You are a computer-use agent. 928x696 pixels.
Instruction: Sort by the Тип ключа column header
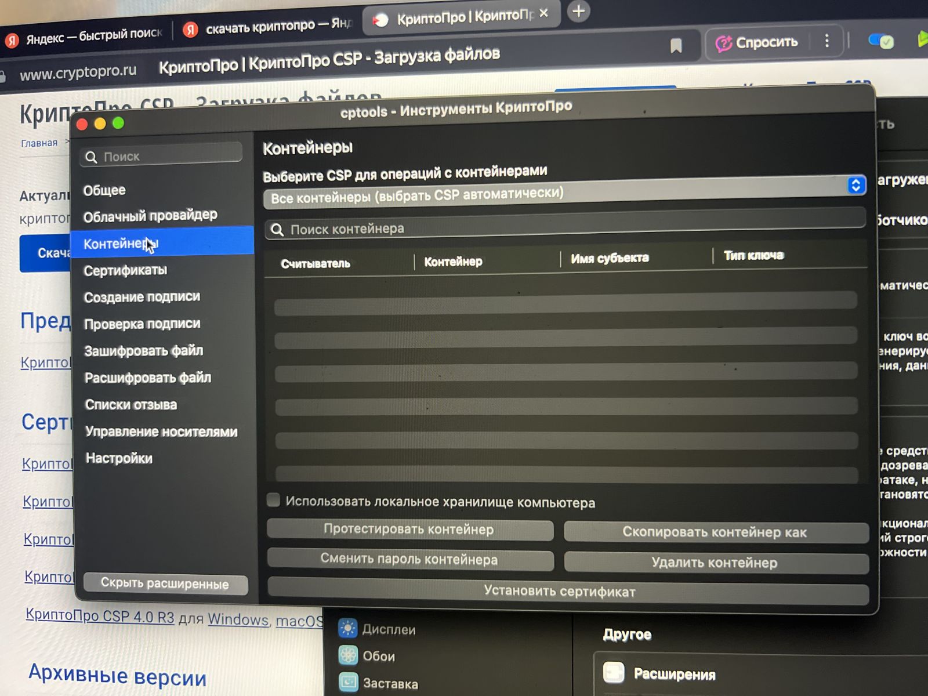click(x=753, y=255)
